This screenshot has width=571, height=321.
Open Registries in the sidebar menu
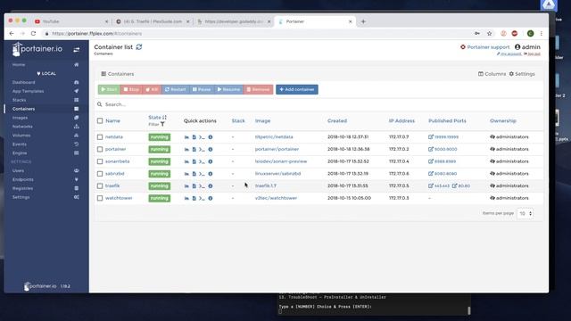click(22, 188)
